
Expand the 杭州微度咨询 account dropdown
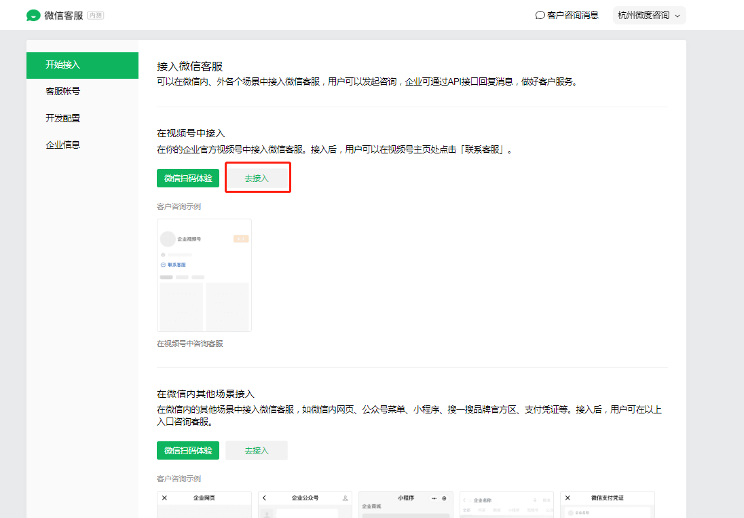tap(649, 15)
